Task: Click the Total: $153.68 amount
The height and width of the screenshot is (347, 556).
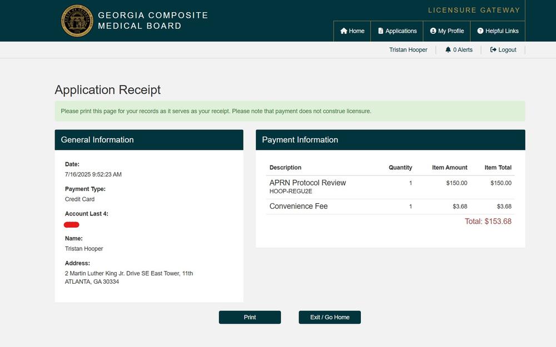Action: pos(488,222)
